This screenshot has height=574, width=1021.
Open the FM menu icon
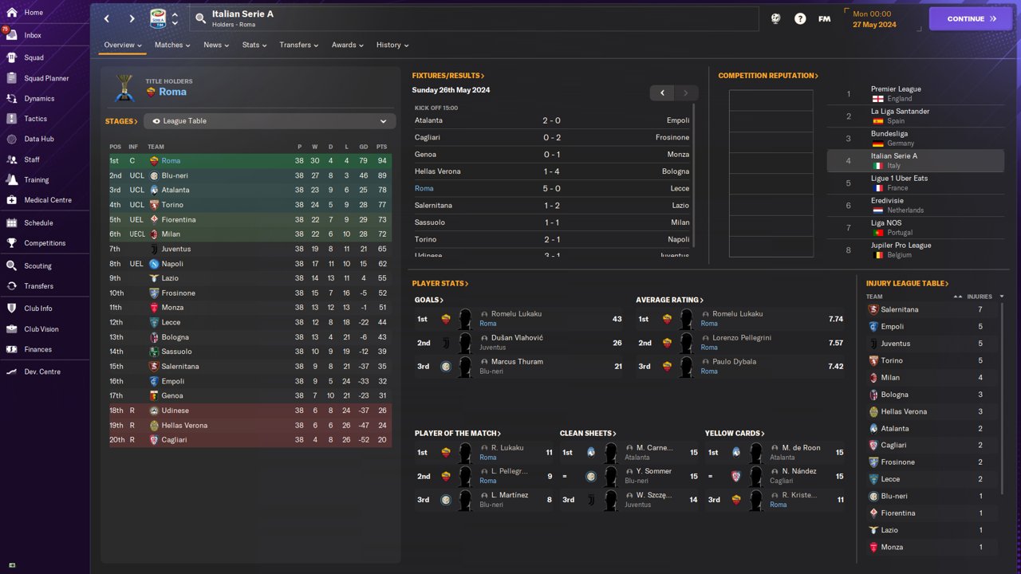(x=824, y=18)
